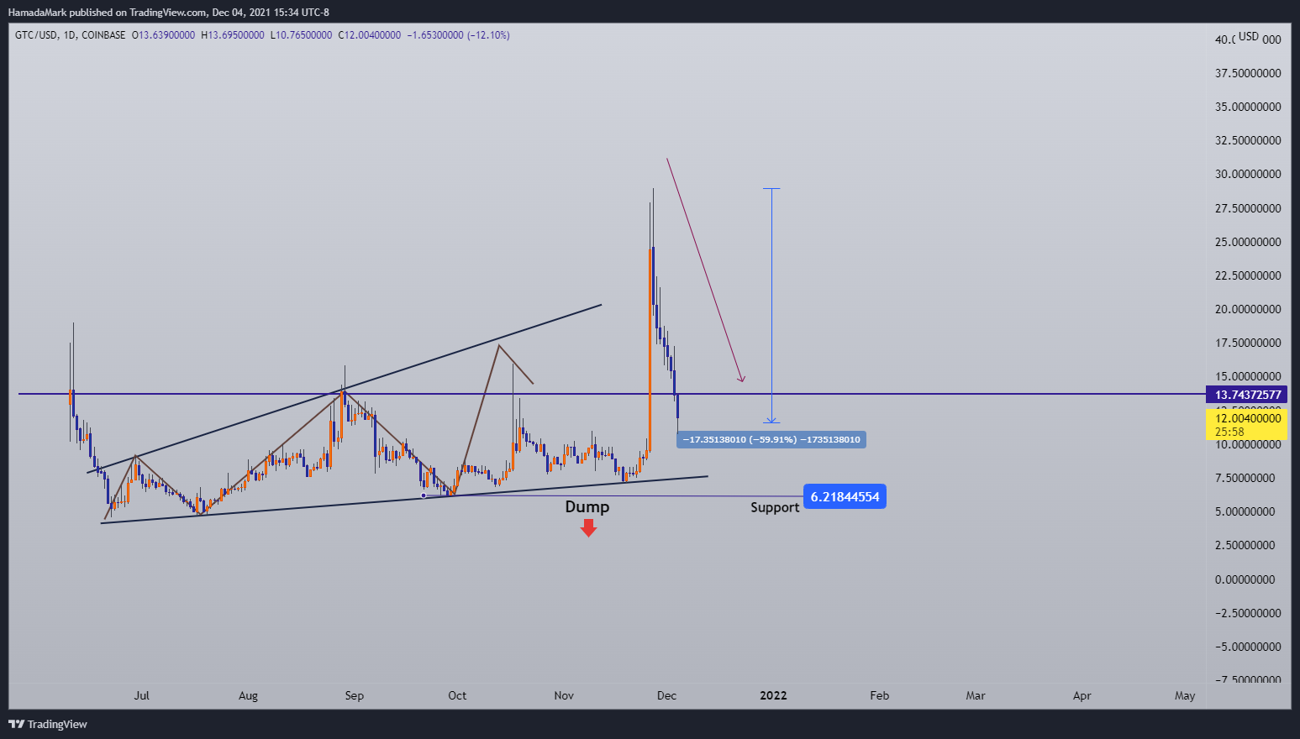Click the blue 6.21844554 price label

(845, 496)
